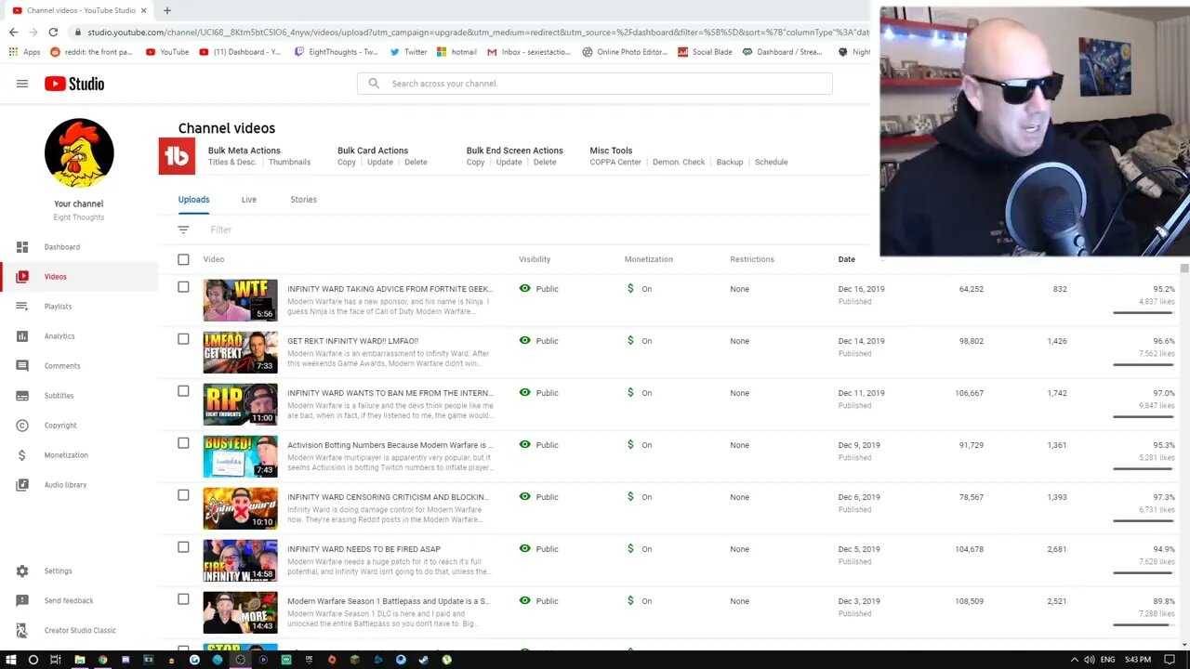Click the TubeBuddy logo icon
Screen dimensions: 1190x669
pyautogui.click(x=176, y=156)
